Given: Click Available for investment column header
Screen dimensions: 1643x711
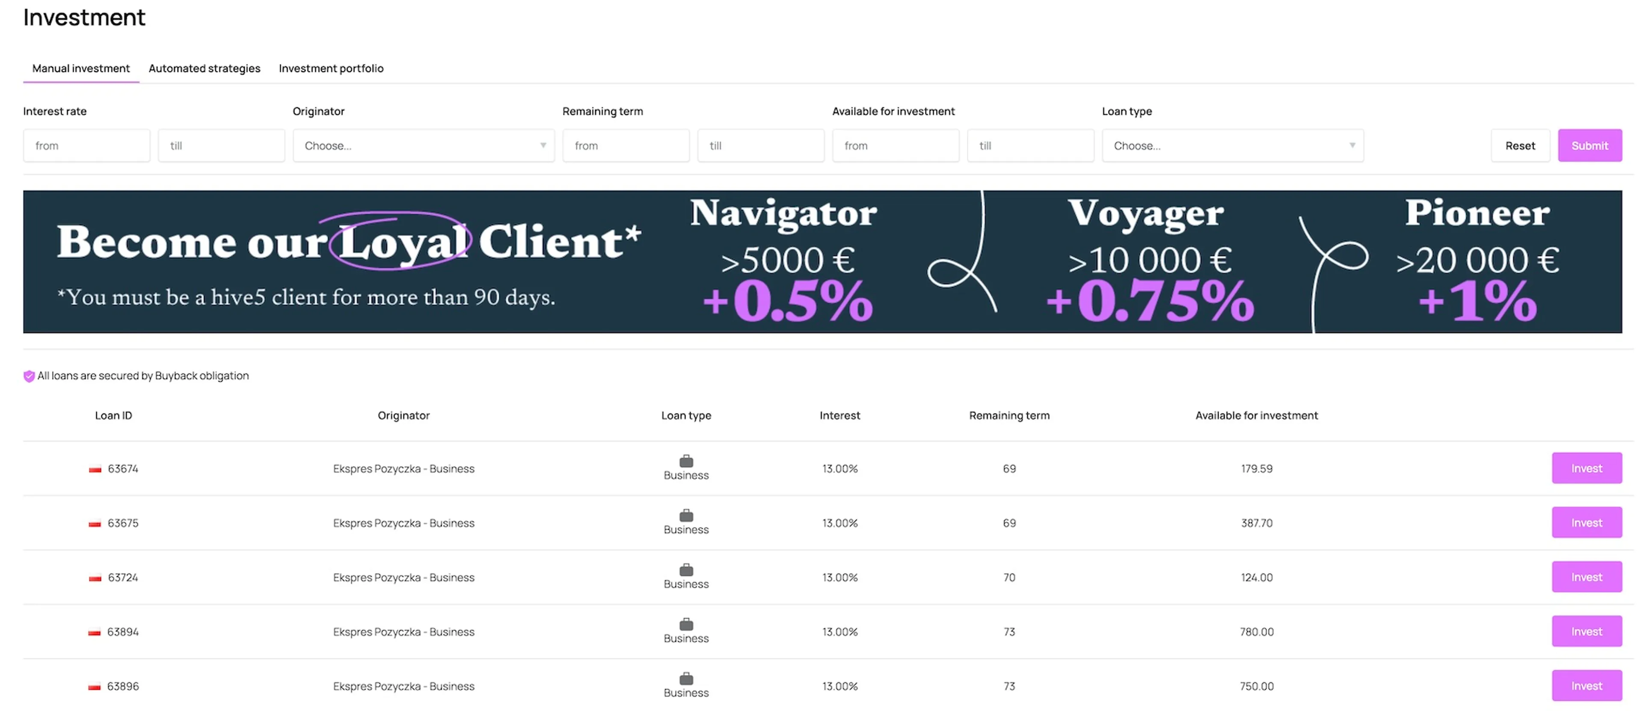Looking at the screenshot, I should (1257, 415).
